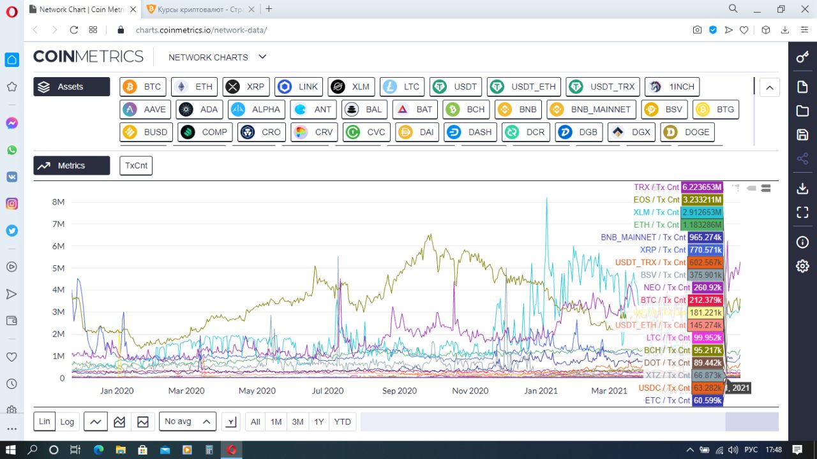Enter fullscreen mode in right sidebar

(802, 213)
